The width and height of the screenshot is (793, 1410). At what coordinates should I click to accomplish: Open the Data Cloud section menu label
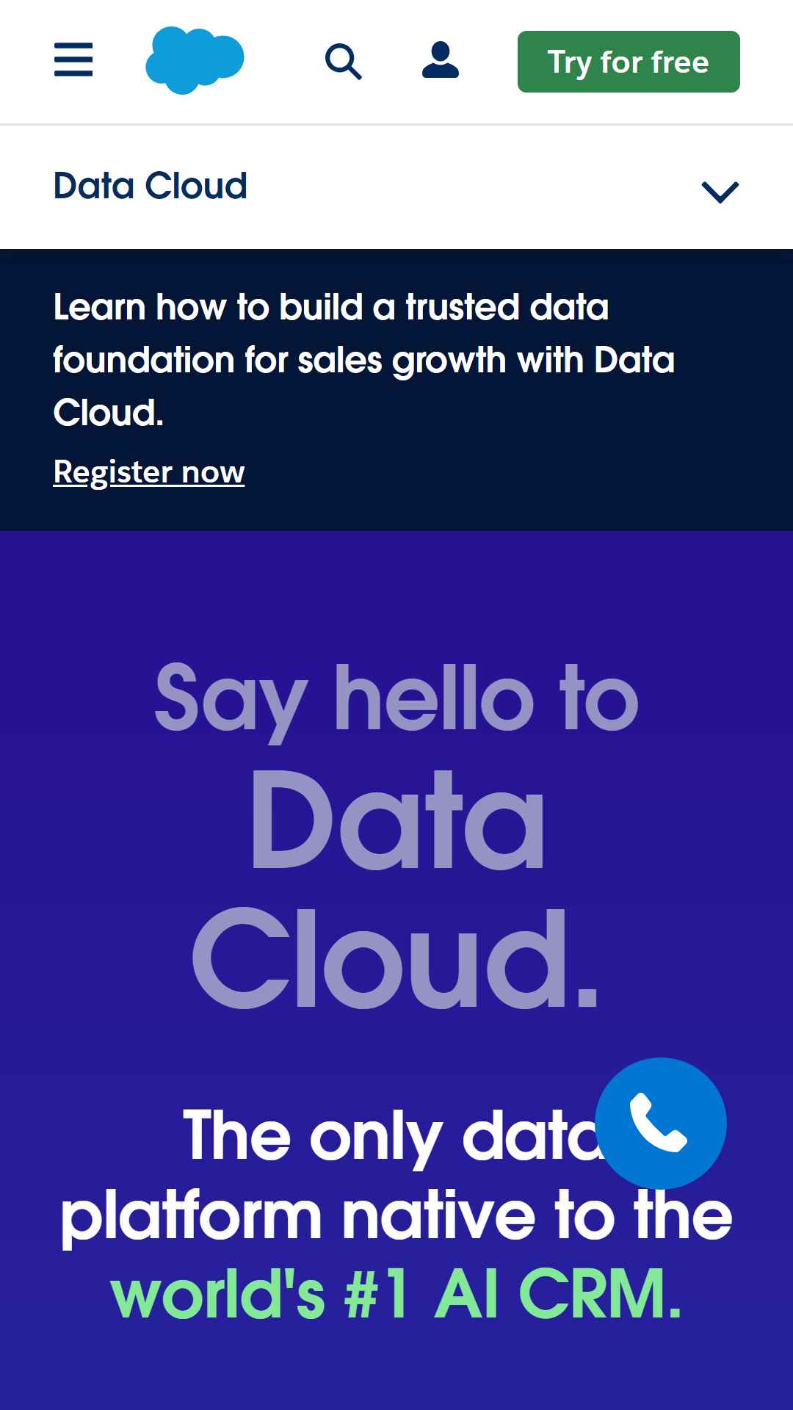tap(151, 186)
